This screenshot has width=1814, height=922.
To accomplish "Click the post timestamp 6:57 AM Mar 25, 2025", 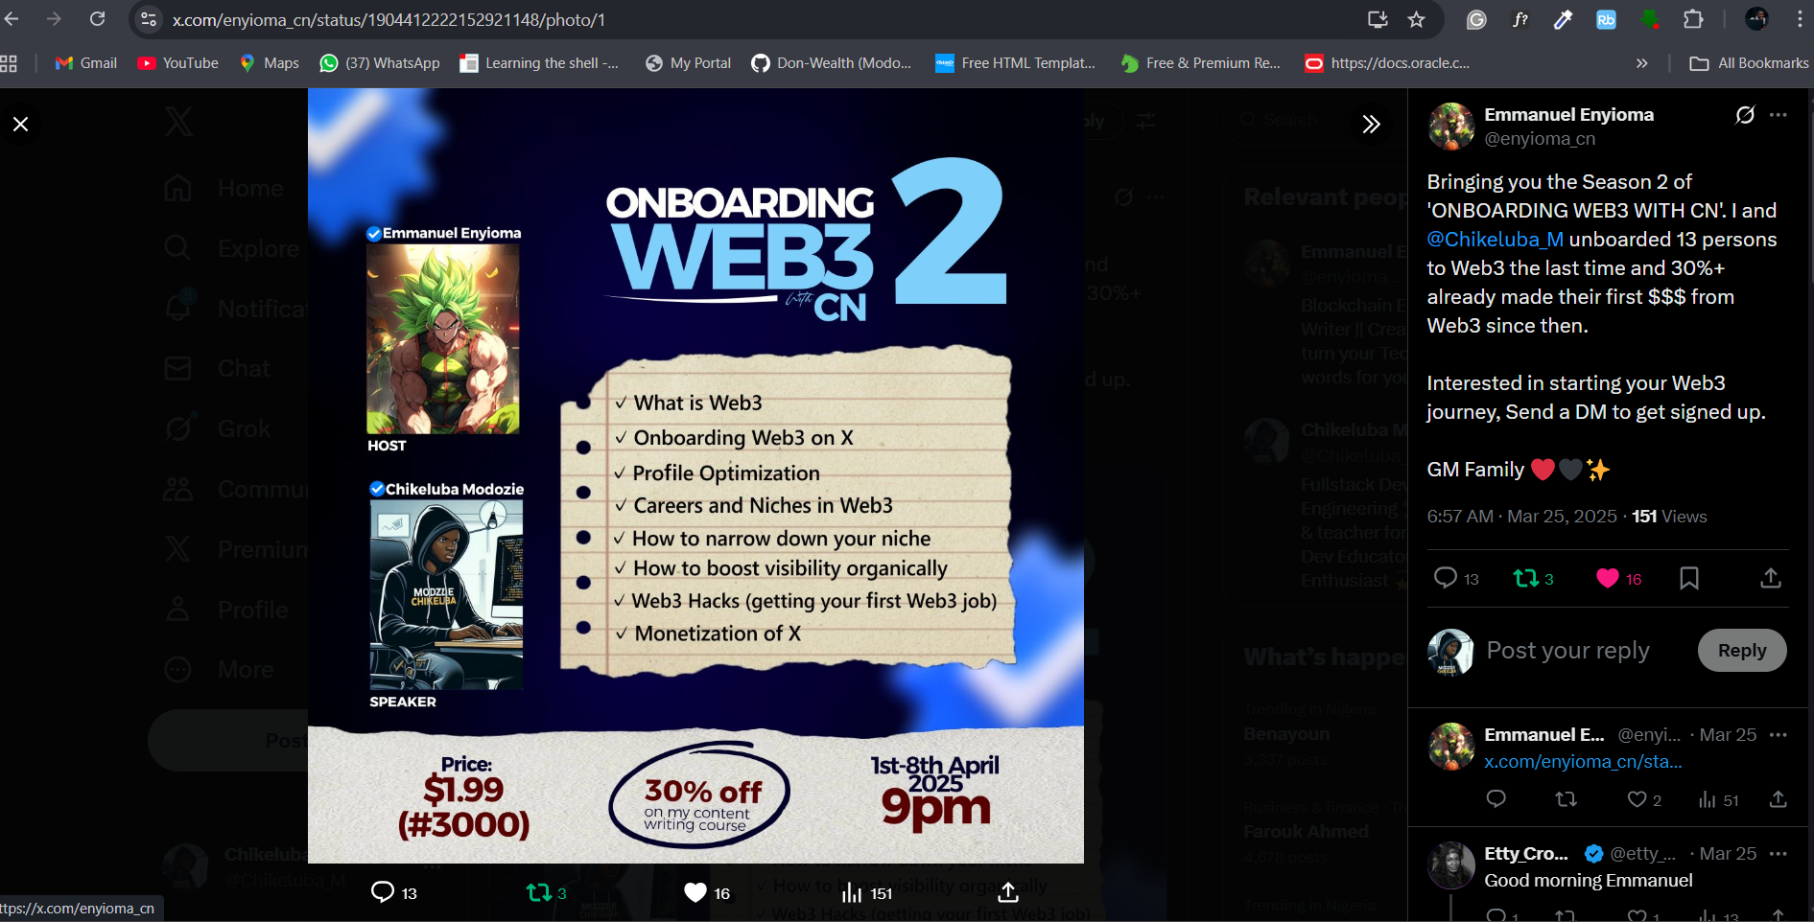I will [1521, 517].
